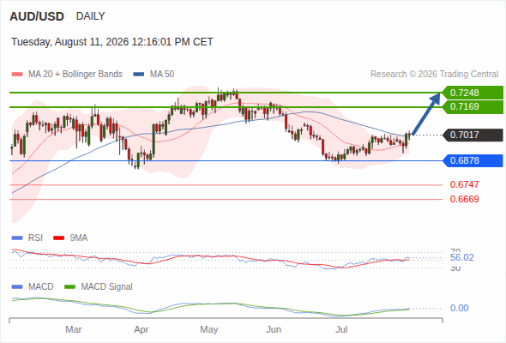Click the DAILY timeframe label
Image resolution: width=506 pixels, height=343 pixels.
pos(90,16)
